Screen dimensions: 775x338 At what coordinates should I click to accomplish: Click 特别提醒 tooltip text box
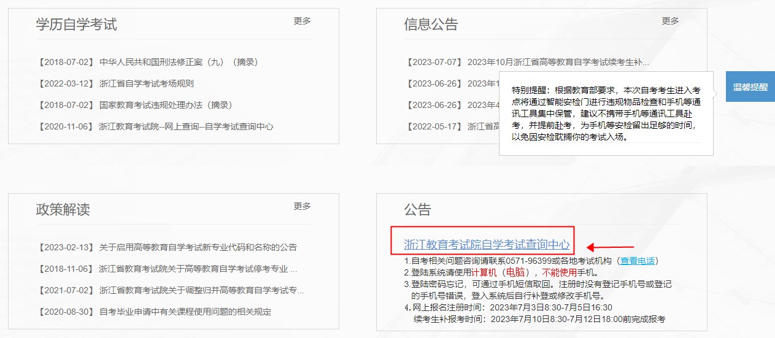(606, 113)
